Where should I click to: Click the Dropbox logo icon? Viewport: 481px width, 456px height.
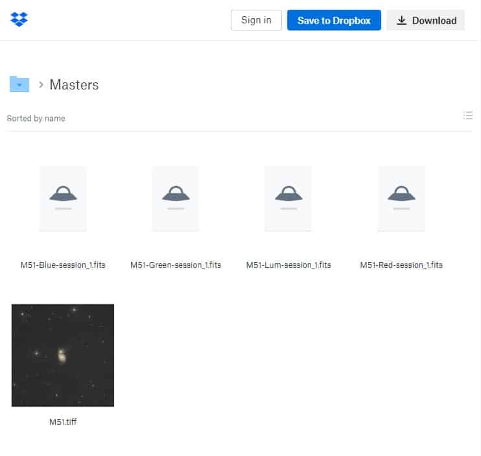19,19
